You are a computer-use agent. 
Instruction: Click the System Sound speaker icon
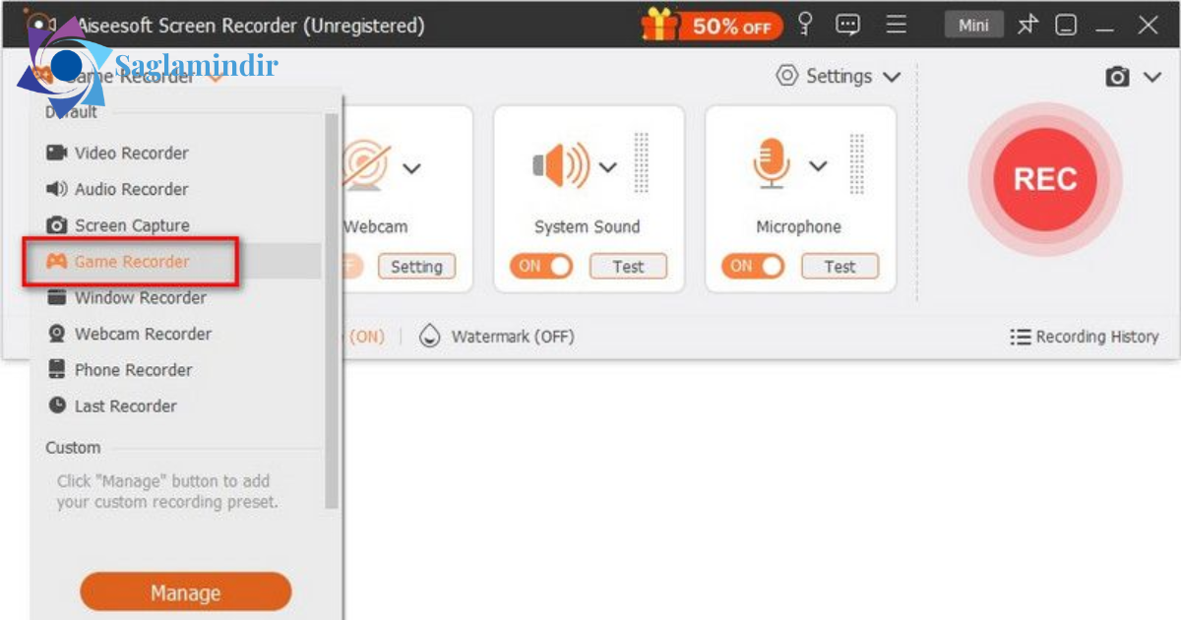click(x=561, y=164)
